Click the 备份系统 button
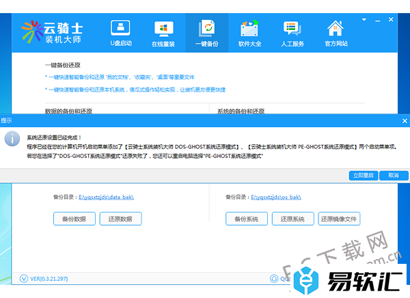The width and height of the screenshot is (410, 298). coord(247,219)
